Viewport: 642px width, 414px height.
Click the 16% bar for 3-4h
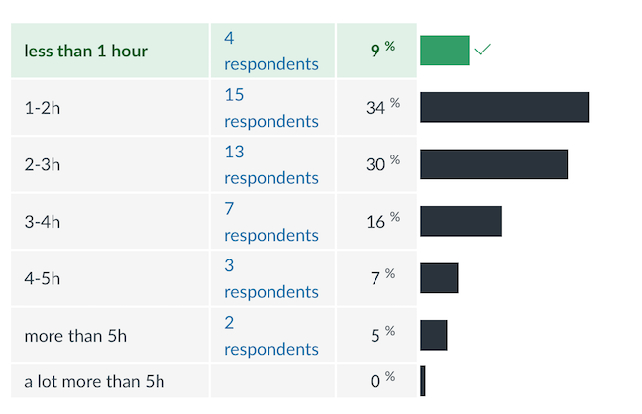point(461,221)
